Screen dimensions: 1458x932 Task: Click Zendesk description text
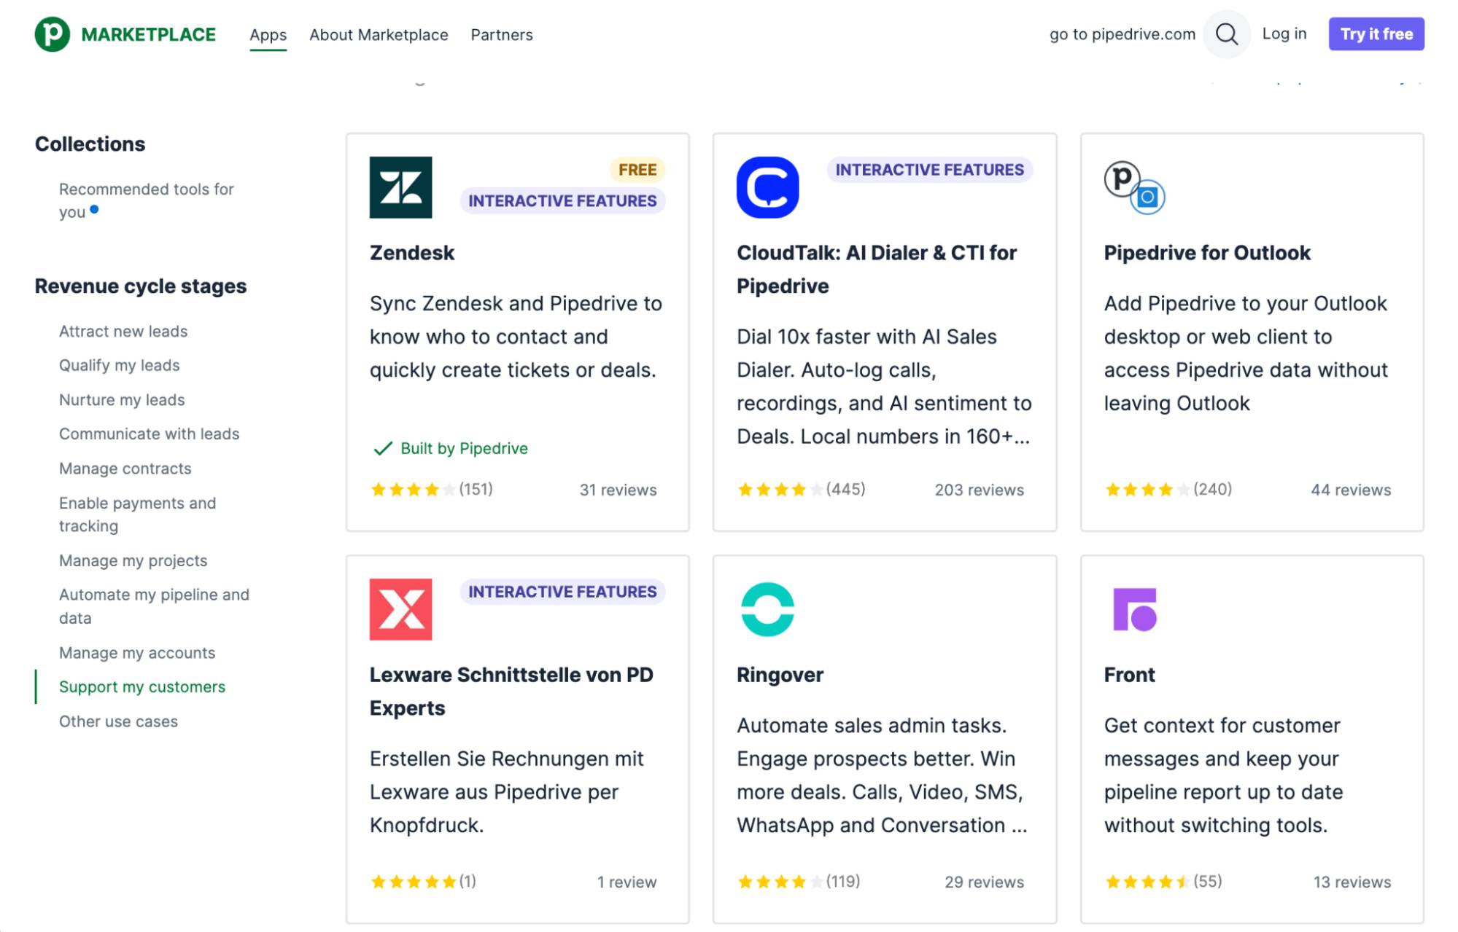(x=516, y=337)
